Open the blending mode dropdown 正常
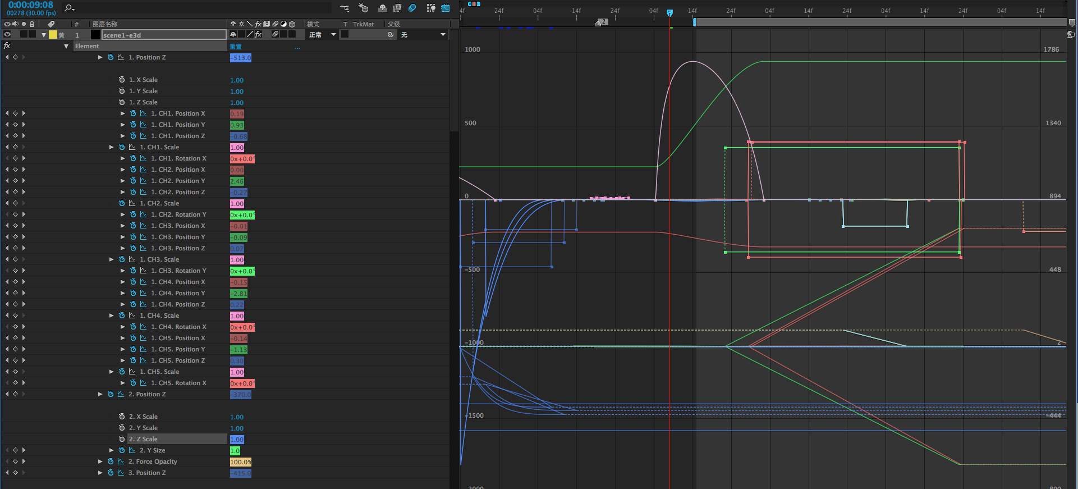 323,35
